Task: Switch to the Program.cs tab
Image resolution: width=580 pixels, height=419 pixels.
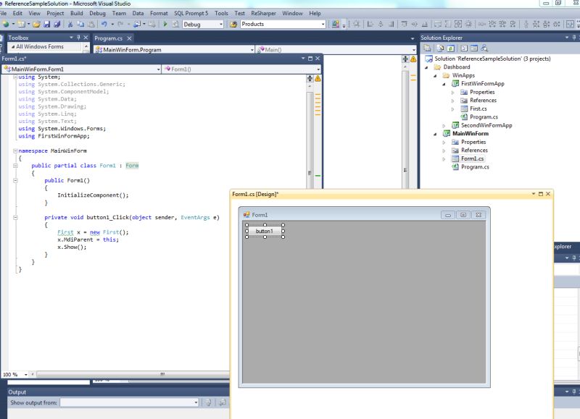Action: [110, 38]
